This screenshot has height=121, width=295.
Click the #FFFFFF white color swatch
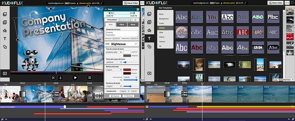tap(127, 52)
